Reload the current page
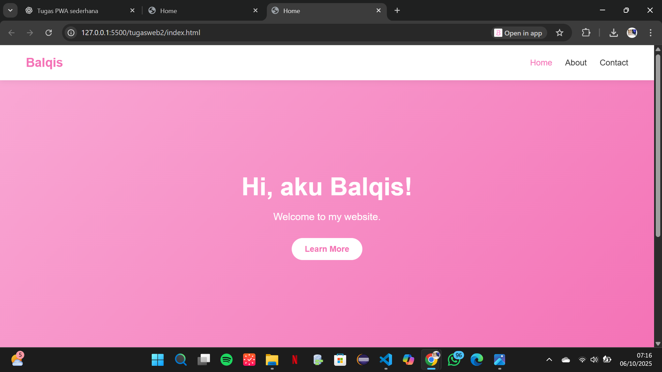 pos(48,33)
